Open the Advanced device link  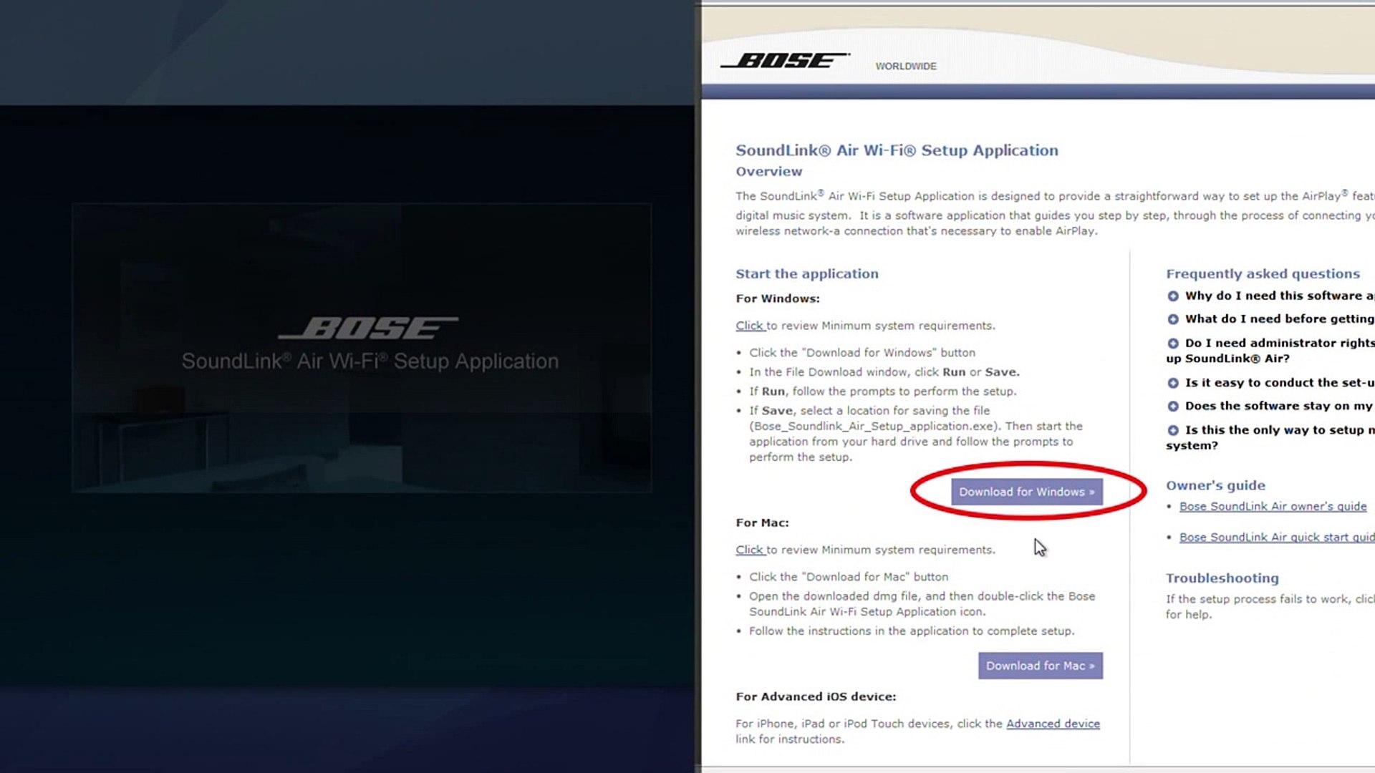point(1053,724)
